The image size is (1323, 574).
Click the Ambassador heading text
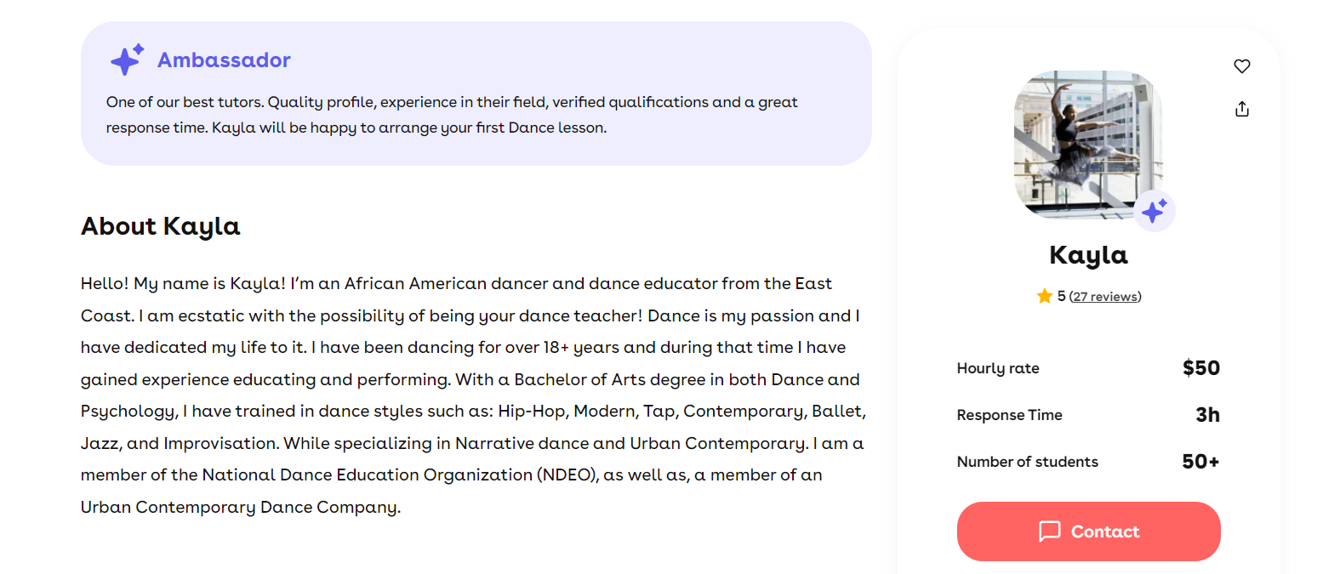pos(224,60)
